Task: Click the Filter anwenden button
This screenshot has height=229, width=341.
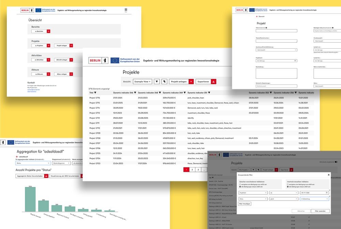Action: point(320,211)
